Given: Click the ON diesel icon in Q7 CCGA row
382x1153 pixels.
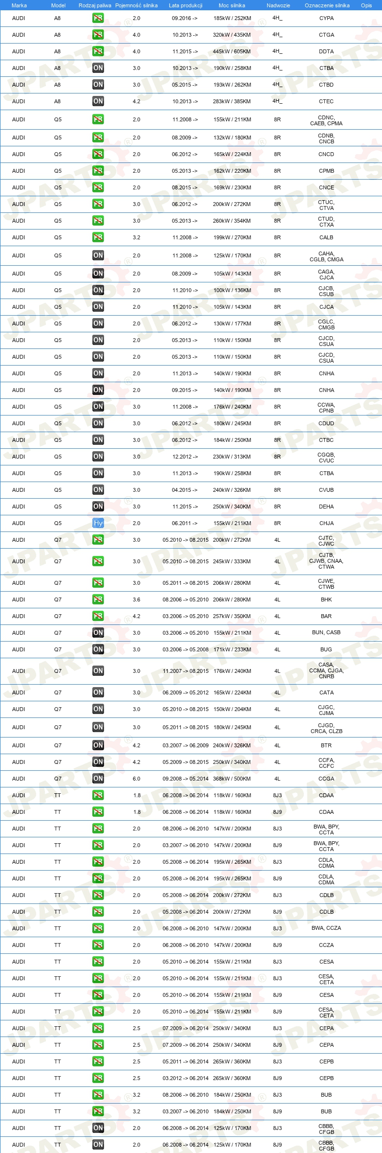Looking at the screenshot, I should [x=98, y=779].
